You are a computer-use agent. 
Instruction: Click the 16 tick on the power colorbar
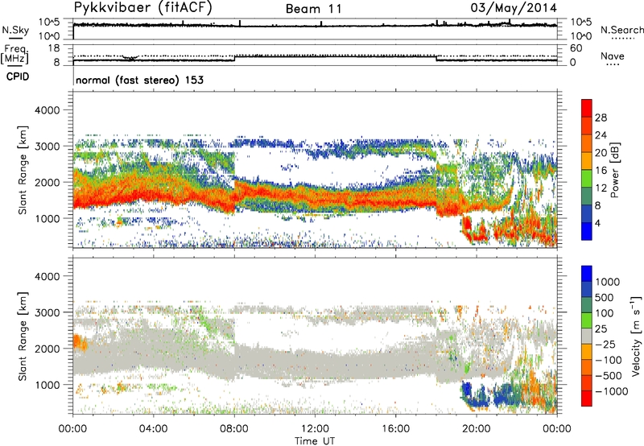coord(601,171)
